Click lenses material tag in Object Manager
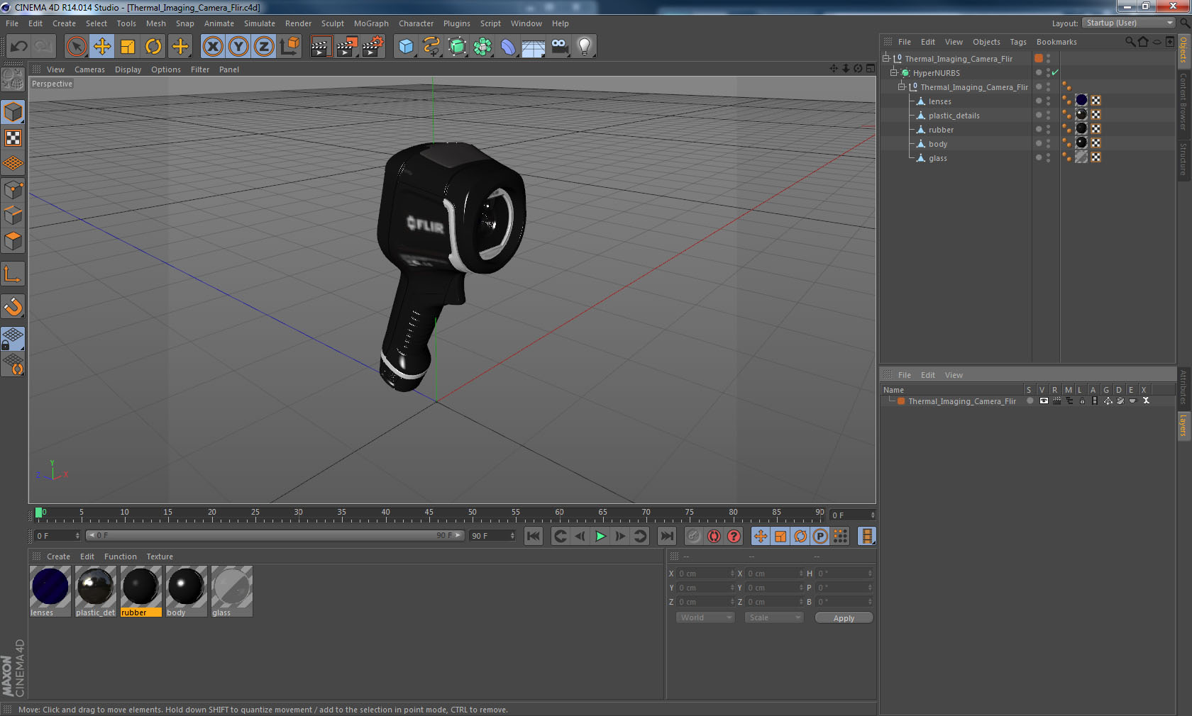 pos(1081,101)
